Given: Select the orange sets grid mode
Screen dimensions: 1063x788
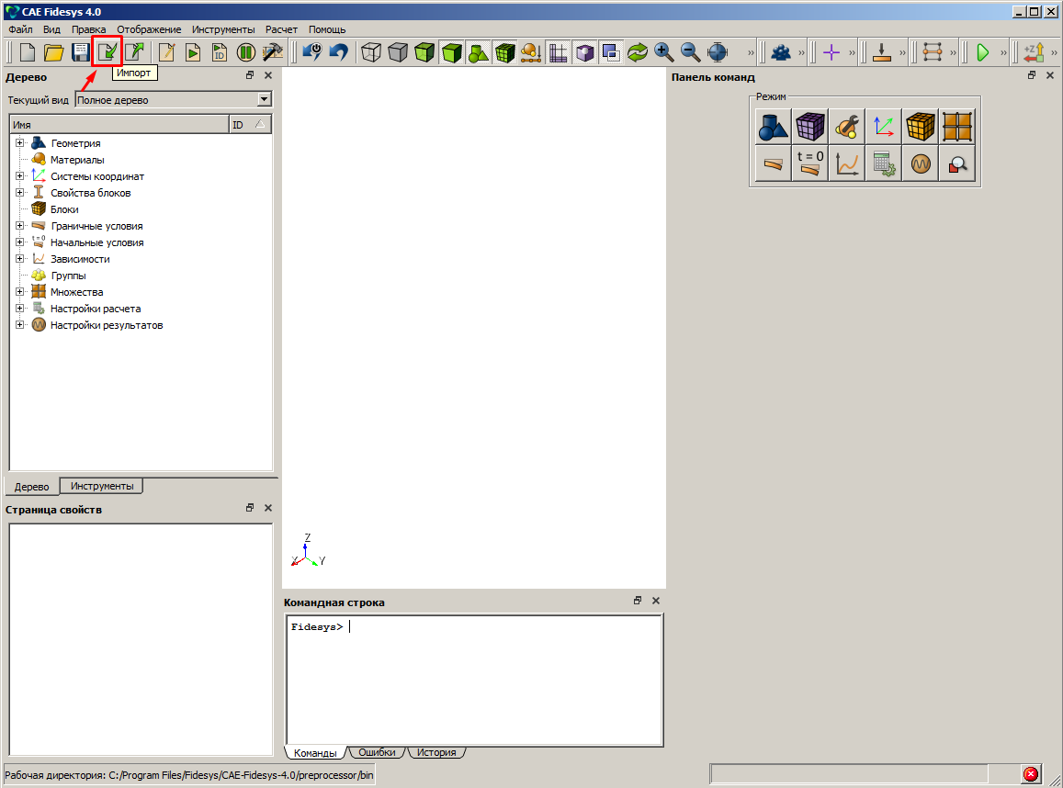Looking at the screenshot, I should coord(957,127).
